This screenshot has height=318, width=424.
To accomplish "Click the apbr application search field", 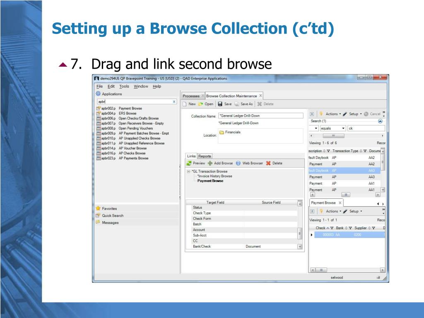I will (137, 102).
